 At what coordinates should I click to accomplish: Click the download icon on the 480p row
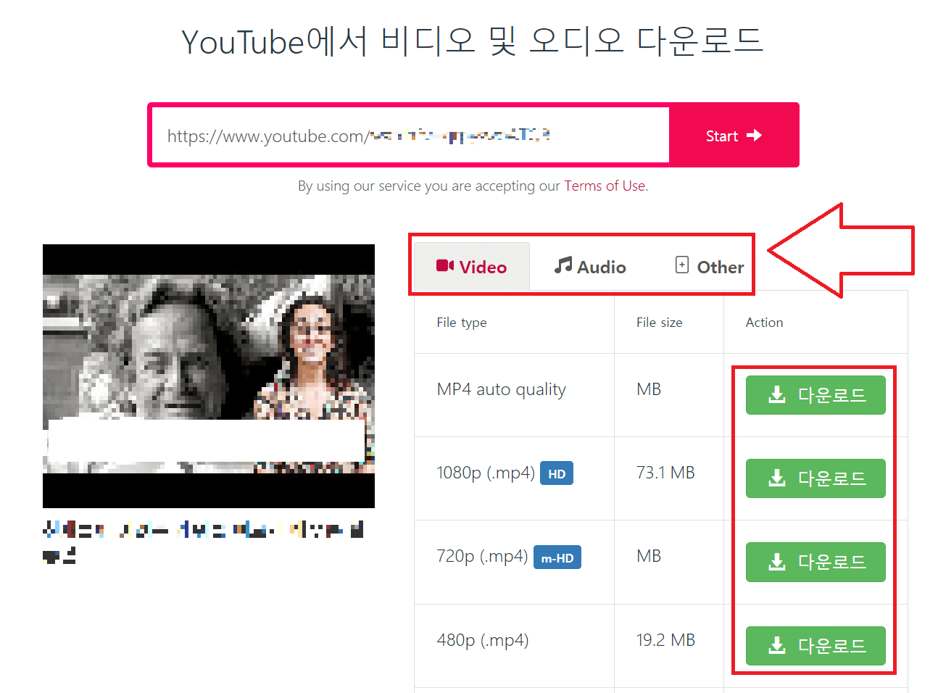pyautogui.click(x=777, y=646)
